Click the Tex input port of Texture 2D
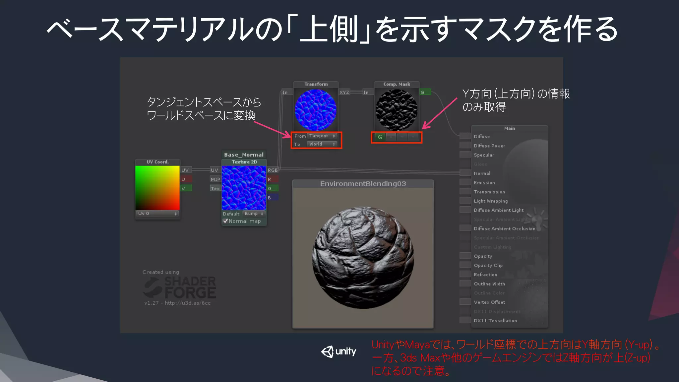Image resolution: width=679 pixels, height=382 pixels. coord(215,188)
